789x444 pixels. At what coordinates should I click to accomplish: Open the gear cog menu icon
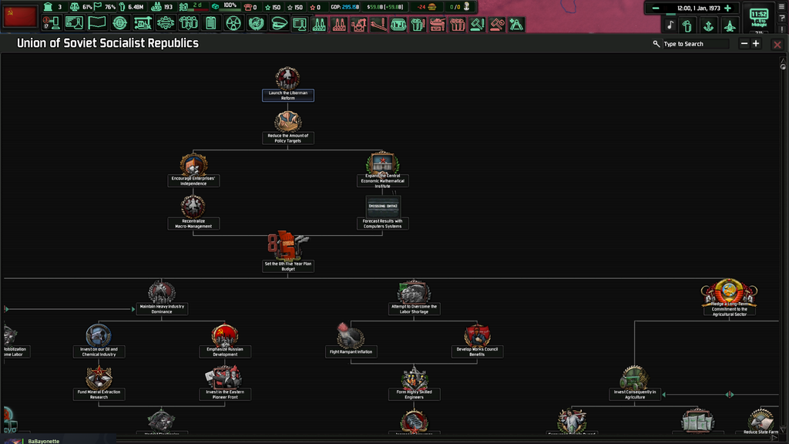click(166, 23)
